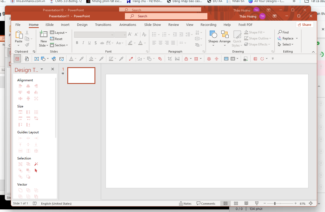
Task: Switch to Slide Sorter view icon
Action: [236, 203]
